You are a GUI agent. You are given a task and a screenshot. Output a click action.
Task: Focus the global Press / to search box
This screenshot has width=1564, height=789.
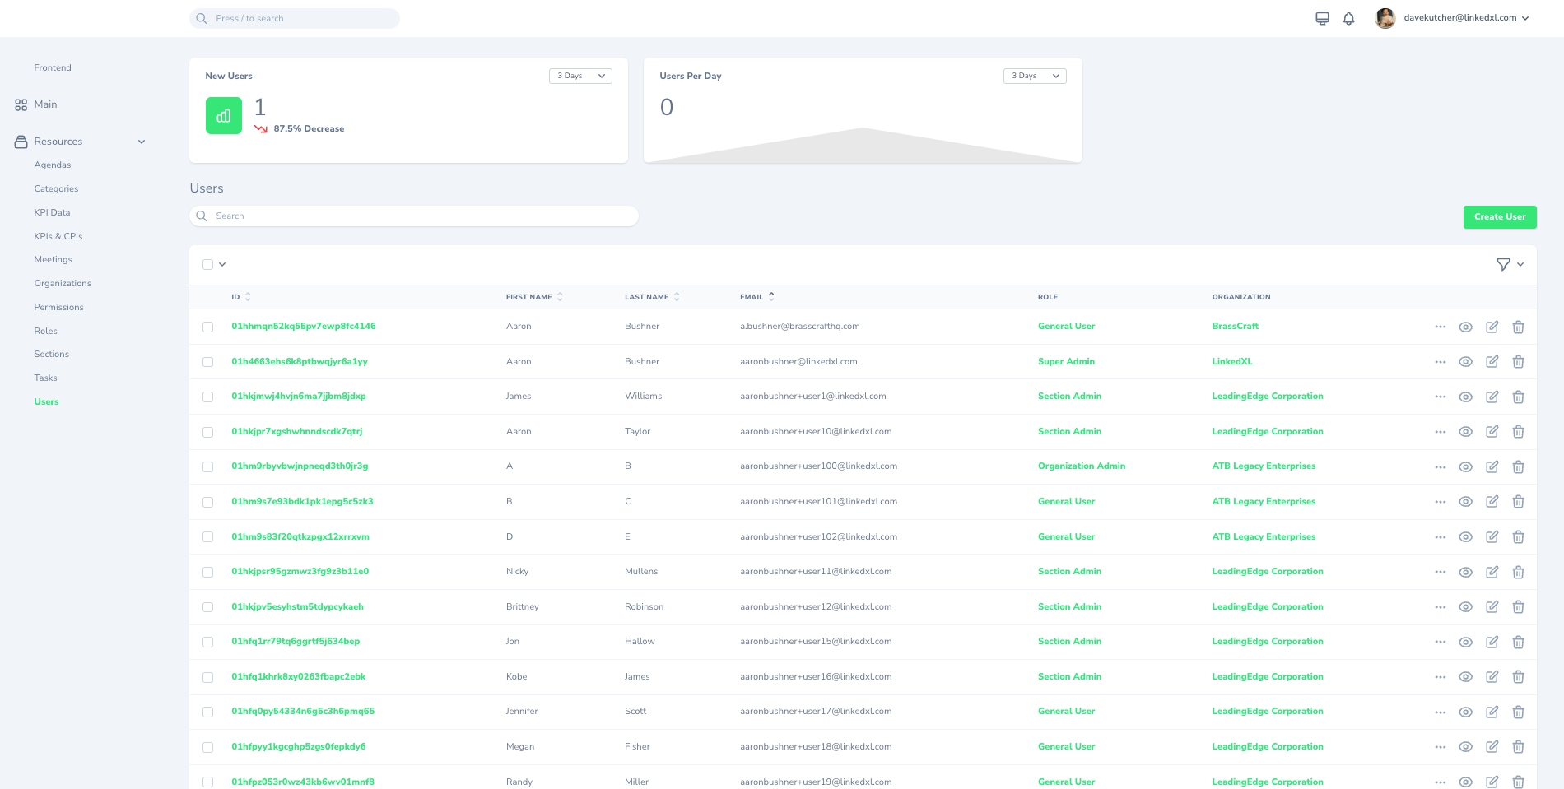295,18
